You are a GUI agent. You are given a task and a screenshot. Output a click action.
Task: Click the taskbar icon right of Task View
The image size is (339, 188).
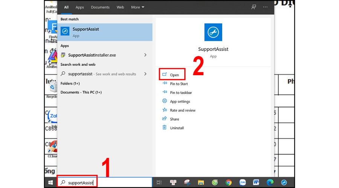[x=173, y=183]
